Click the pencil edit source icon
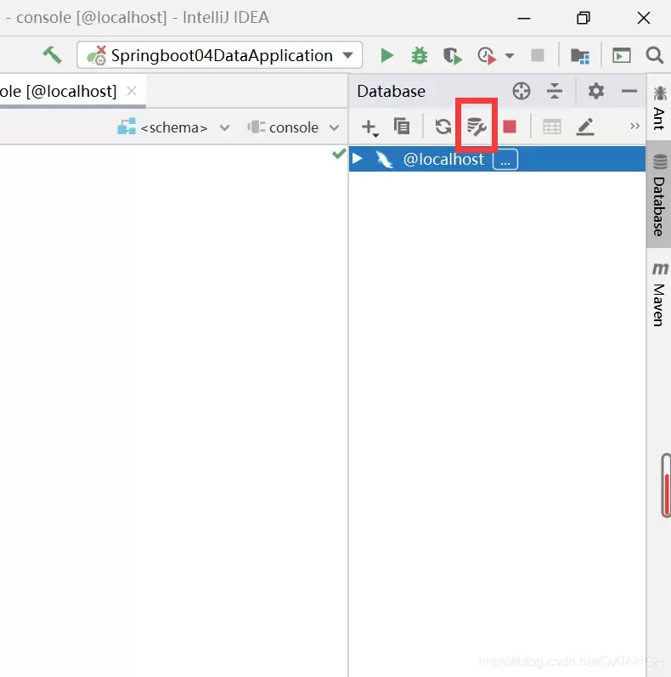 [585, 127]
